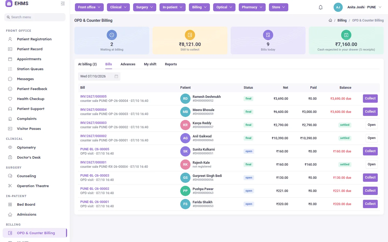Click the Optometry eye icon

(x=10, y=148)
